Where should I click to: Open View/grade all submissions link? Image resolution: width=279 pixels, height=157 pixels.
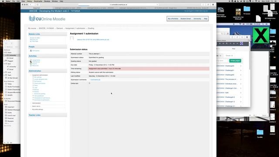42,98
